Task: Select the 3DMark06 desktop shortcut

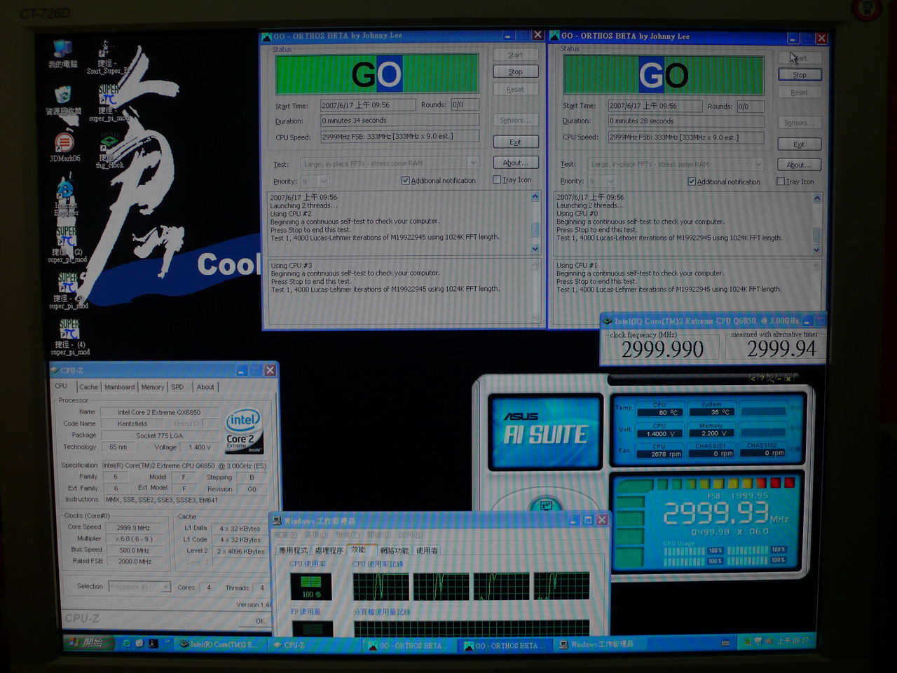Action: pos(64,147)
